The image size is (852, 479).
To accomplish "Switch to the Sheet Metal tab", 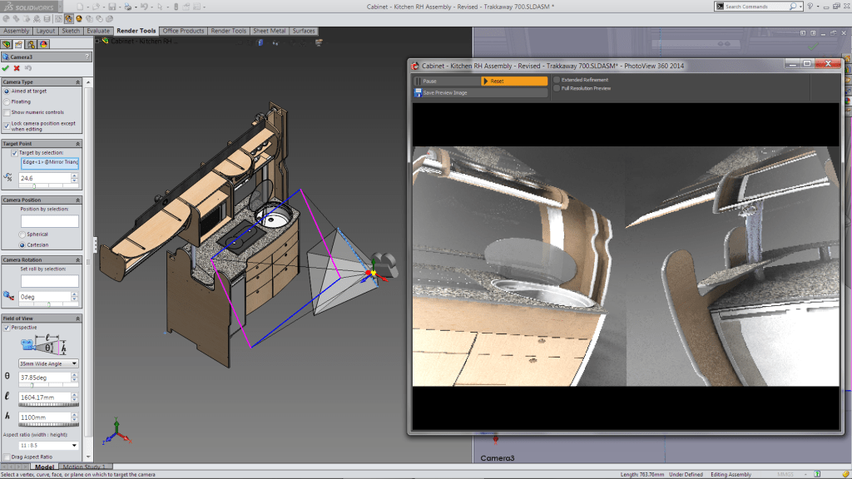I will coord(270,31).
